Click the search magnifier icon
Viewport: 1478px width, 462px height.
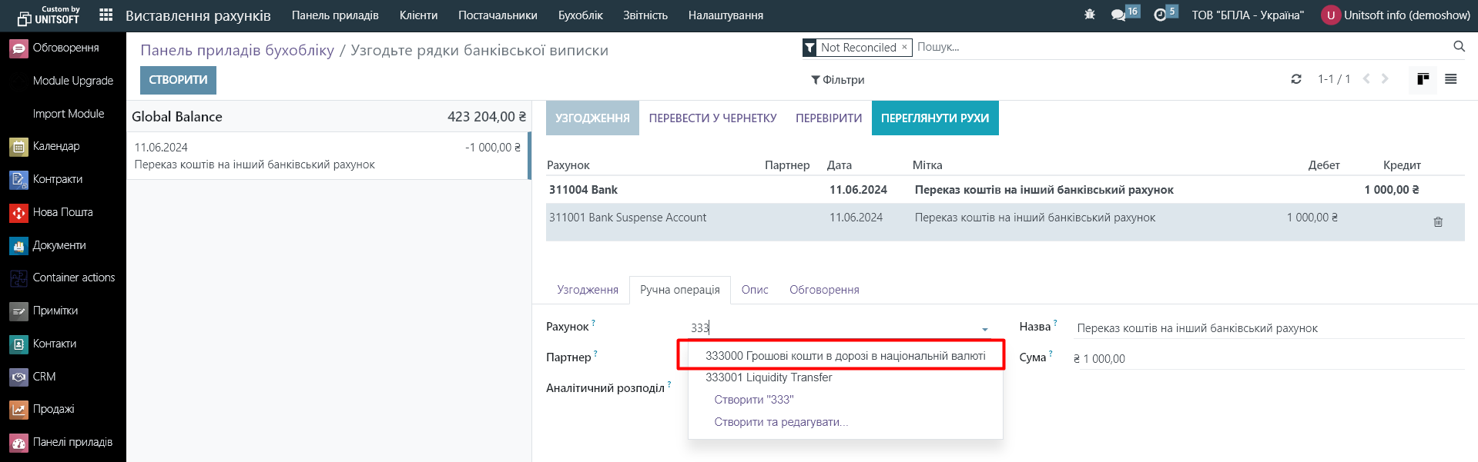coord(1459,47)
